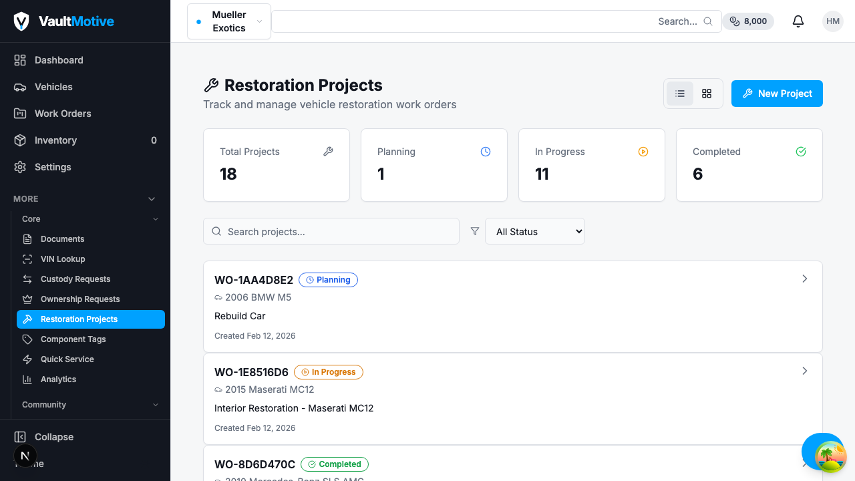The image size is (855, 481).
Task: Collapse the MORE section
Action: pos(152,199)
